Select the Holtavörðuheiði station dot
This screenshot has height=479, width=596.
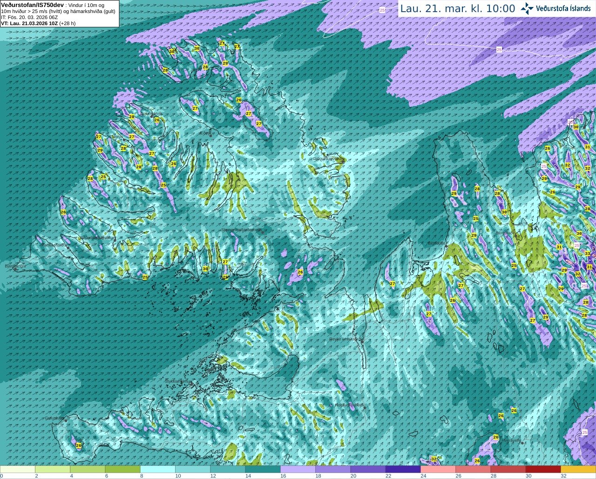(x=365, y=407)
